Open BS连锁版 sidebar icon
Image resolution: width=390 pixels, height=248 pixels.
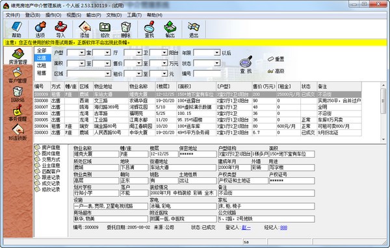pos(18,132)
